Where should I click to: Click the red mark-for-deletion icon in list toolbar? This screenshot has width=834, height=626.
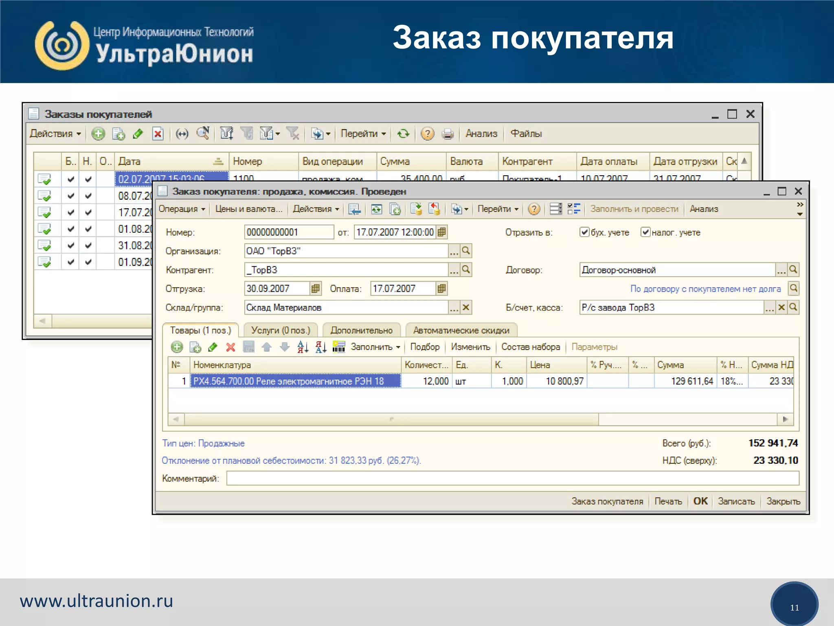coord(158,134)
